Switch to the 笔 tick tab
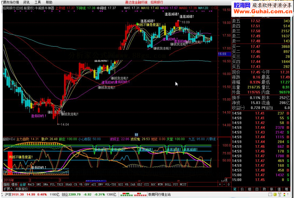Screen dimensions: 294x198 (235, 189)
